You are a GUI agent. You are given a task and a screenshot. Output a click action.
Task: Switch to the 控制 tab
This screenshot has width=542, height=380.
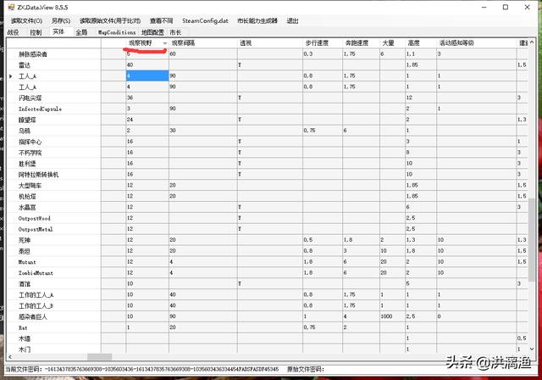coord(36,32)
